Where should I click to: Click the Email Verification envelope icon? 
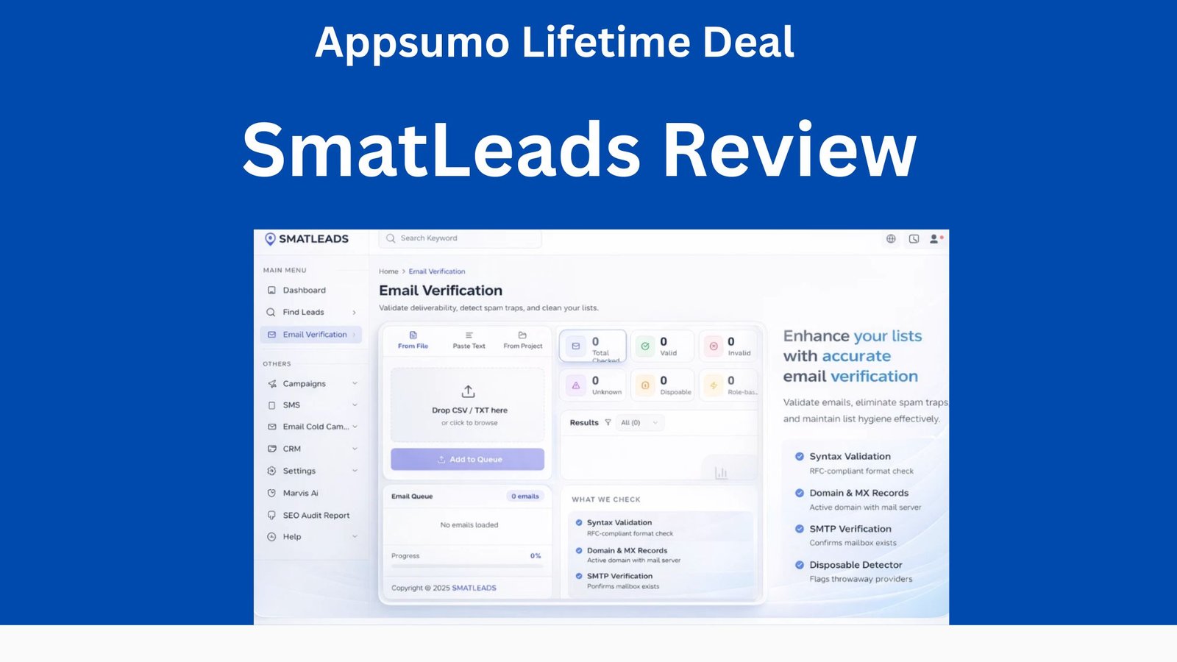(271, 335)
